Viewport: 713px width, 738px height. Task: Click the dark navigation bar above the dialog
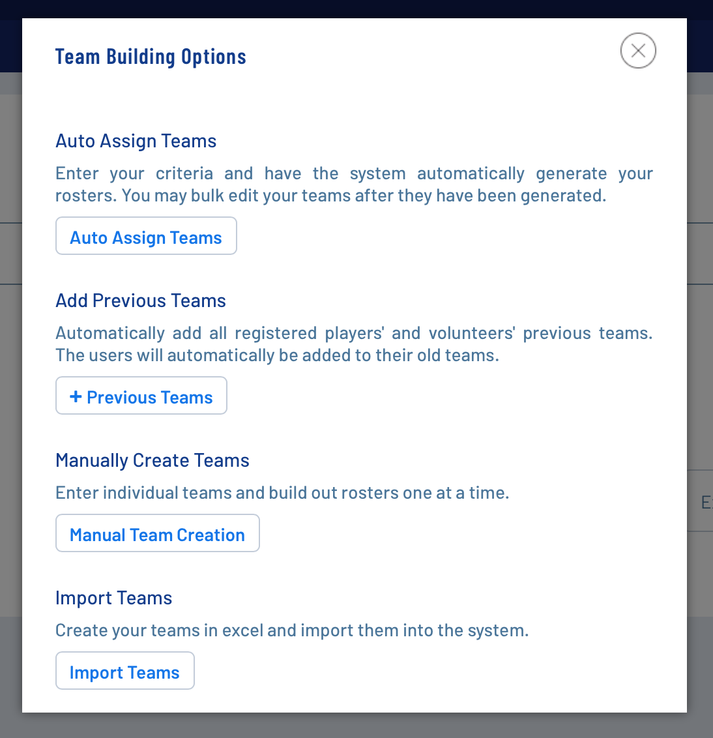[x=357, y=8]
